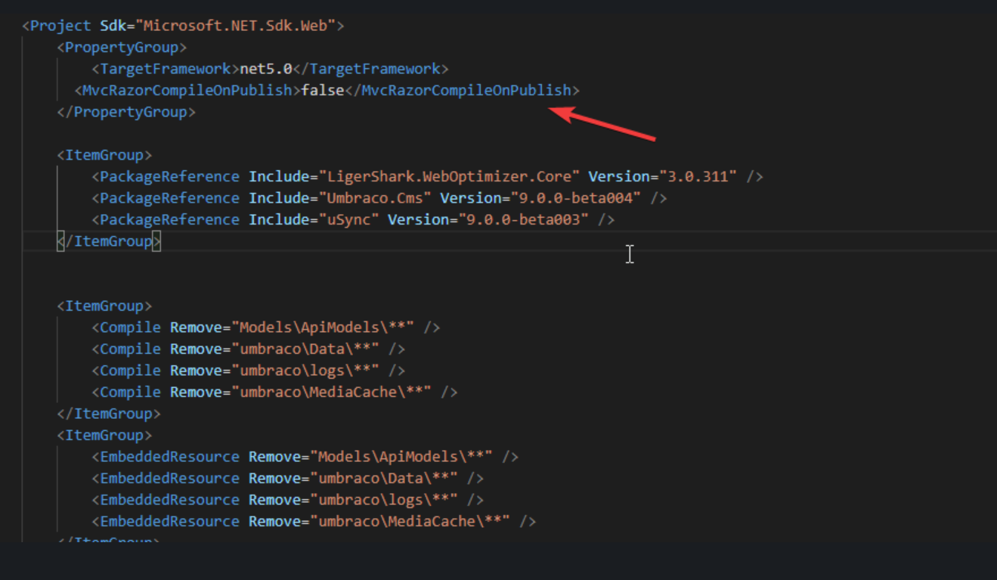This screenshot has width=997, height=580.
Task: Click Compile Remove path Models\ApiModels\**
Action: 327,327
